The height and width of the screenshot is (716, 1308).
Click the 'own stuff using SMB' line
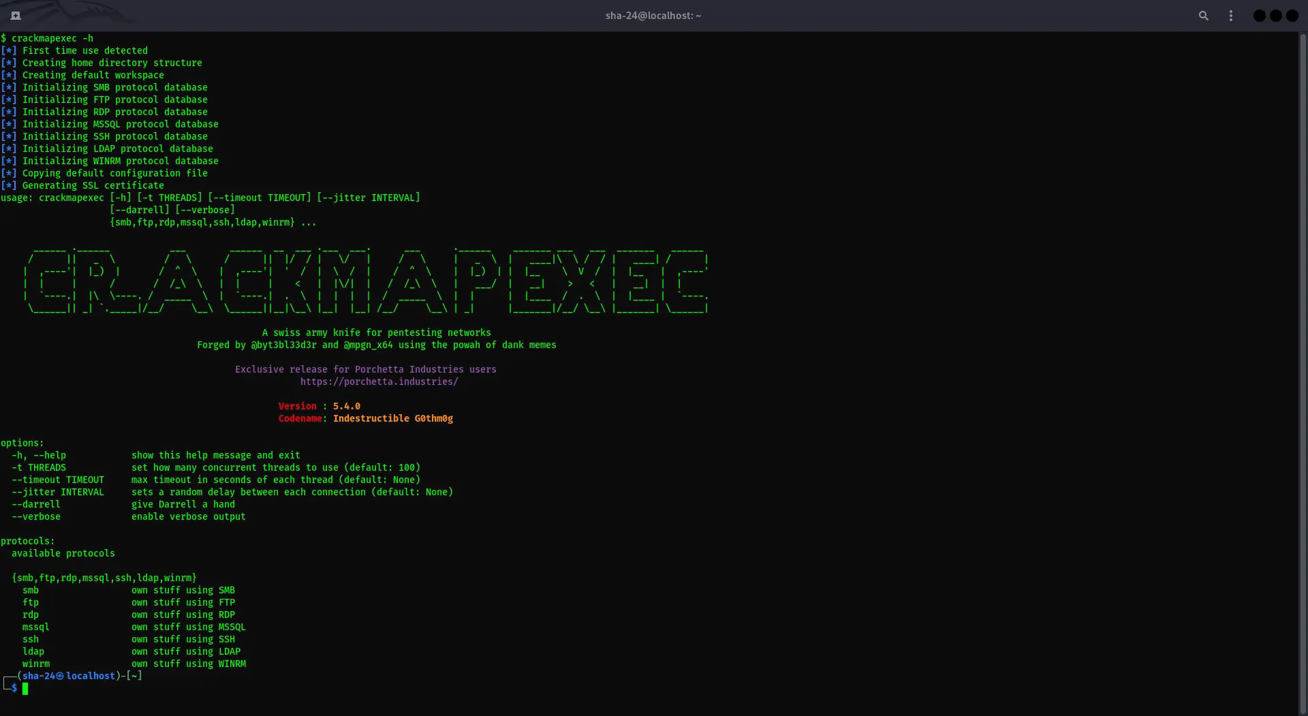[183, 590]
